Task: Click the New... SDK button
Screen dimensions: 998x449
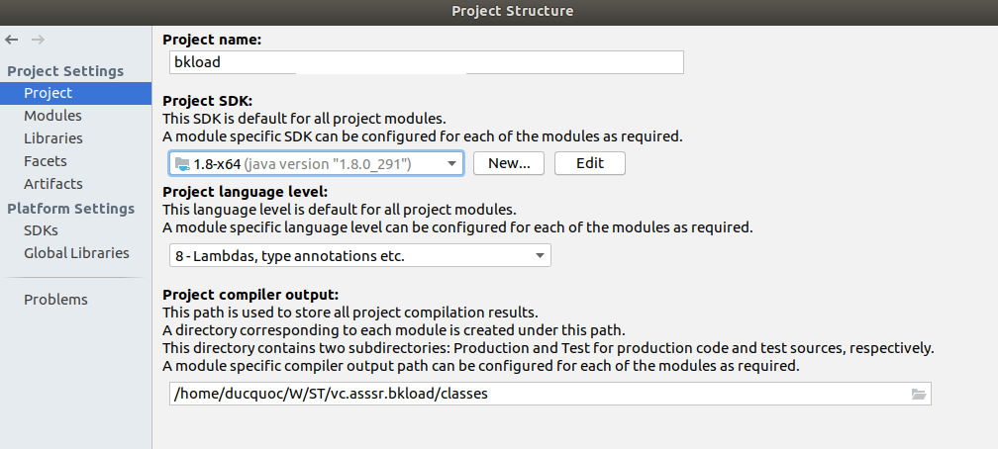Action: click(509, 163)
